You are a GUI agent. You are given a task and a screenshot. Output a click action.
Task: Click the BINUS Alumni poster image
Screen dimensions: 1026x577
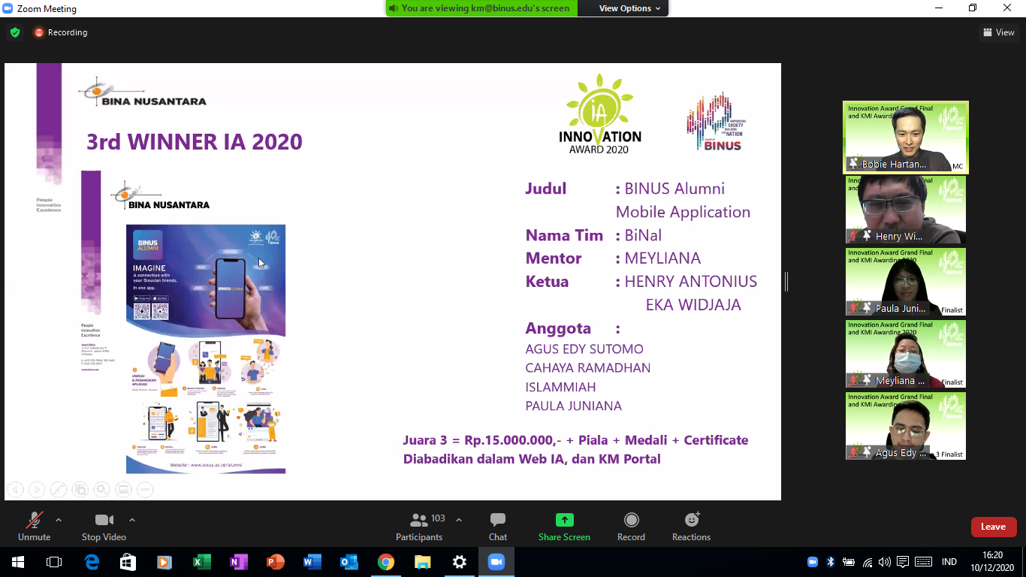tap(206, 349)
